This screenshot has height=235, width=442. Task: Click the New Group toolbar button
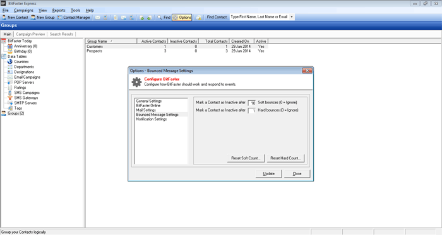pyautogui.click(x=42, y=18)
